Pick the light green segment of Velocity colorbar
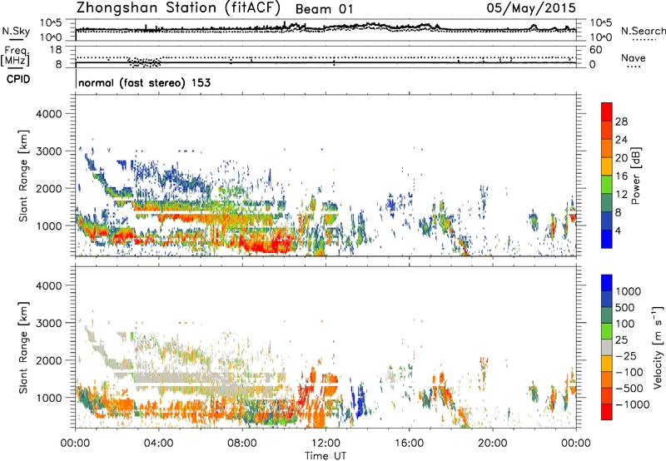 click(x=607, y=331)
